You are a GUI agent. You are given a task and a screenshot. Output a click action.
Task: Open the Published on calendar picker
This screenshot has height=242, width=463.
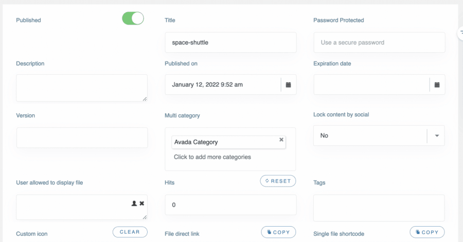pos(288,85)
